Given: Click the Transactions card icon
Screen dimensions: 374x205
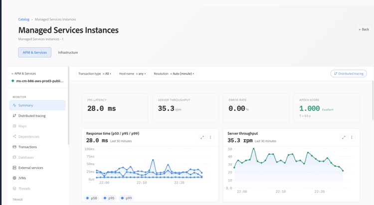Looking at the screenshot, I should click(x=14, y=147).
